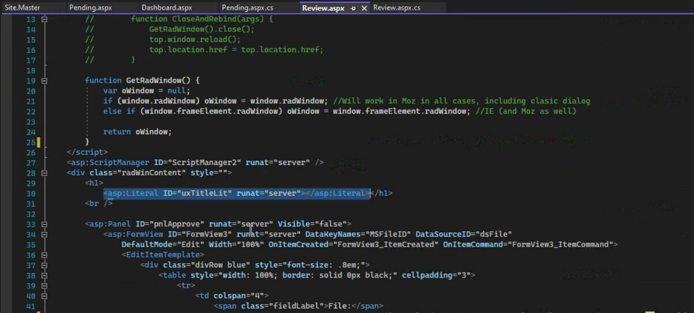Collapse the GetRadWindow function on line 19
The height and width of the screenshot is (313, 694).
pyautogui.click(x=44, y=81)
